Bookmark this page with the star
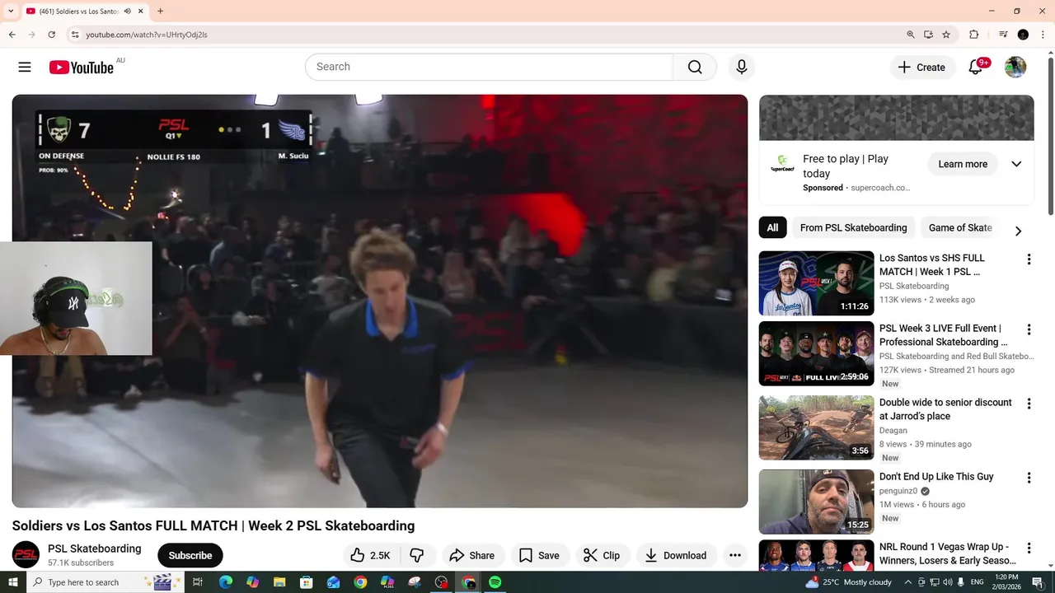 pyautogui.click(x=946, y=35)
